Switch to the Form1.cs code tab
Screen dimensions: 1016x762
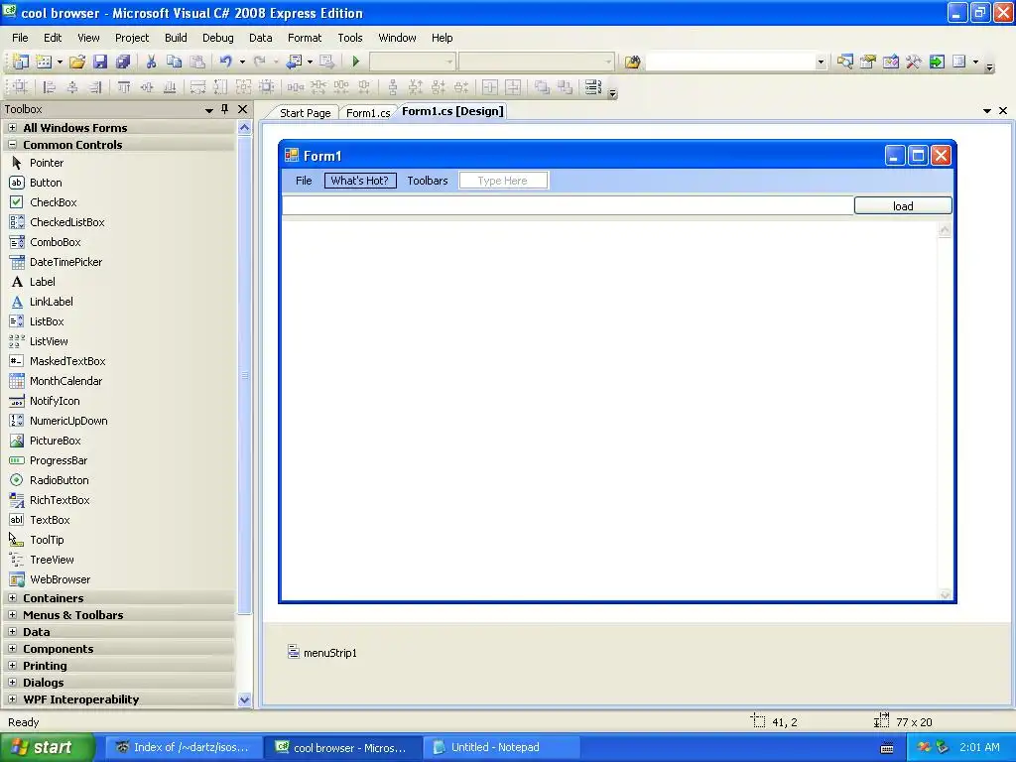(x=368, y=113)
